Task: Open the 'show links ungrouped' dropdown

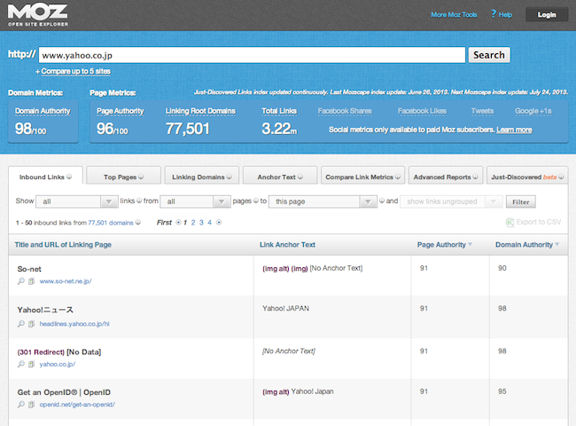Action: (451, 201)
